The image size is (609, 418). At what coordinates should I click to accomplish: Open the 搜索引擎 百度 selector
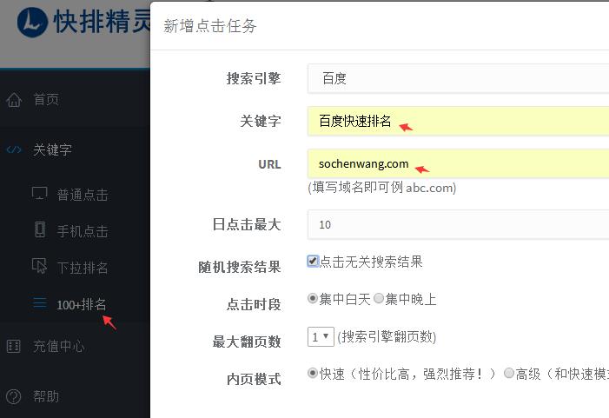[458, 79]
